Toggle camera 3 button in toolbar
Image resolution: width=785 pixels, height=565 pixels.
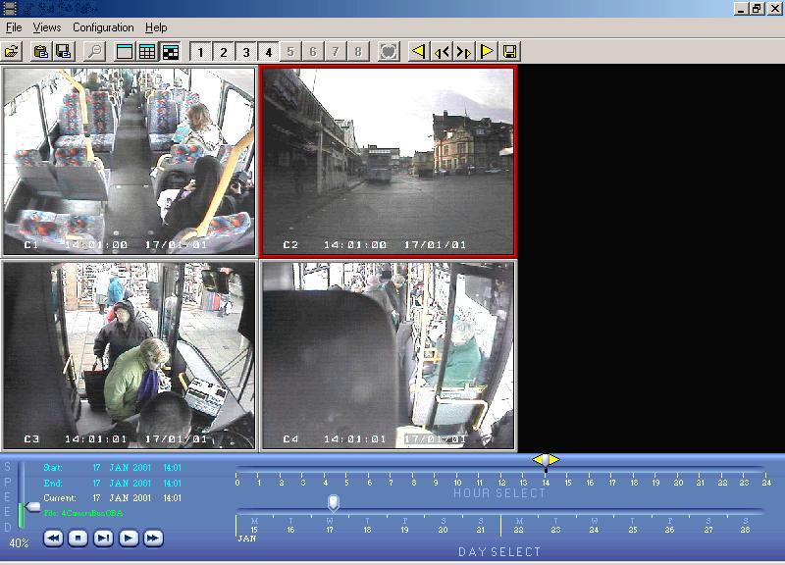[245, 51]
